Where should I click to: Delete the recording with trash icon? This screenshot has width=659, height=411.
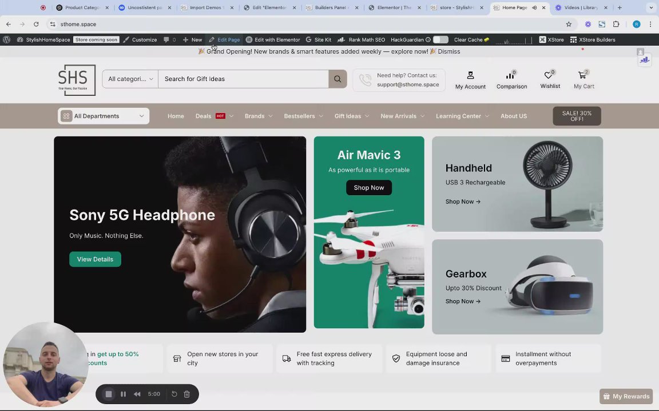187,394
